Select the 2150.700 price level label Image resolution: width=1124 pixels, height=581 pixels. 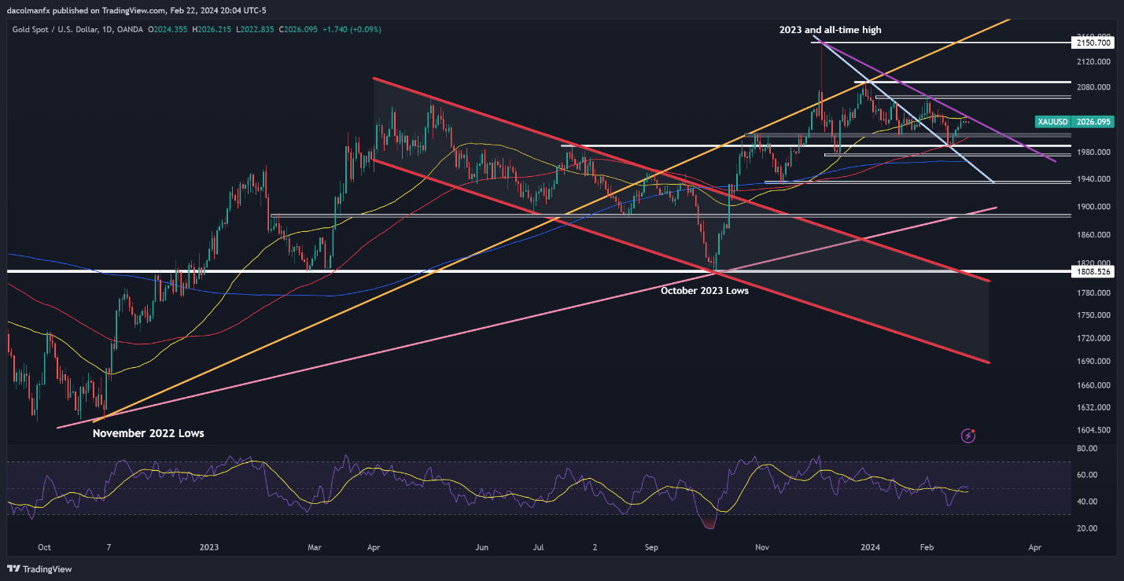coord(1093,43)
